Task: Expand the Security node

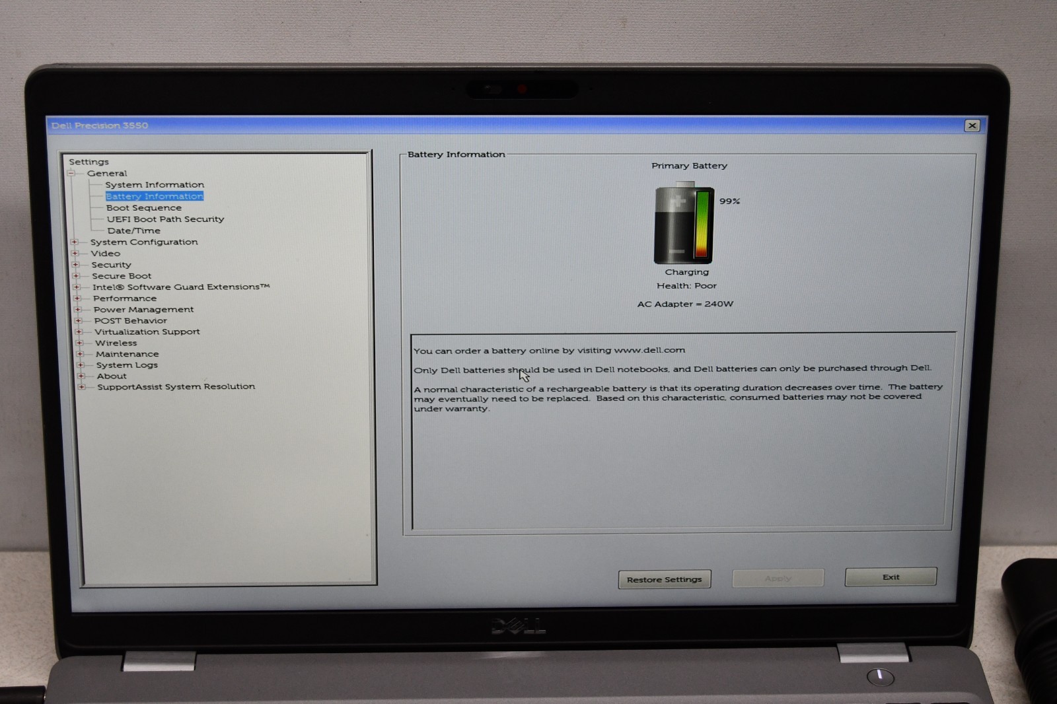Action: click(x=75, y=264)
